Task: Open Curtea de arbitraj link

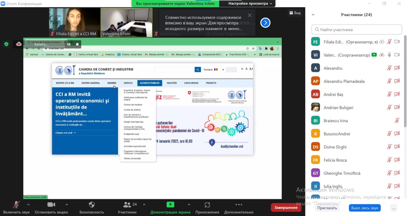Action: click(x=132, y=110)
